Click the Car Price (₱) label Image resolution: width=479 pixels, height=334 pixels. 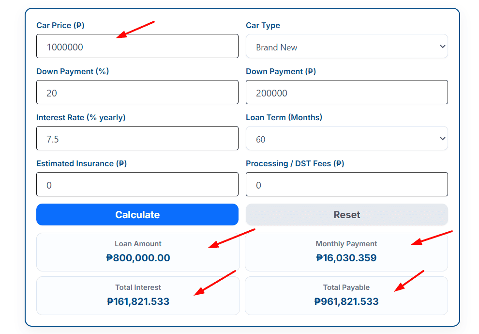(x=60, y=25)
